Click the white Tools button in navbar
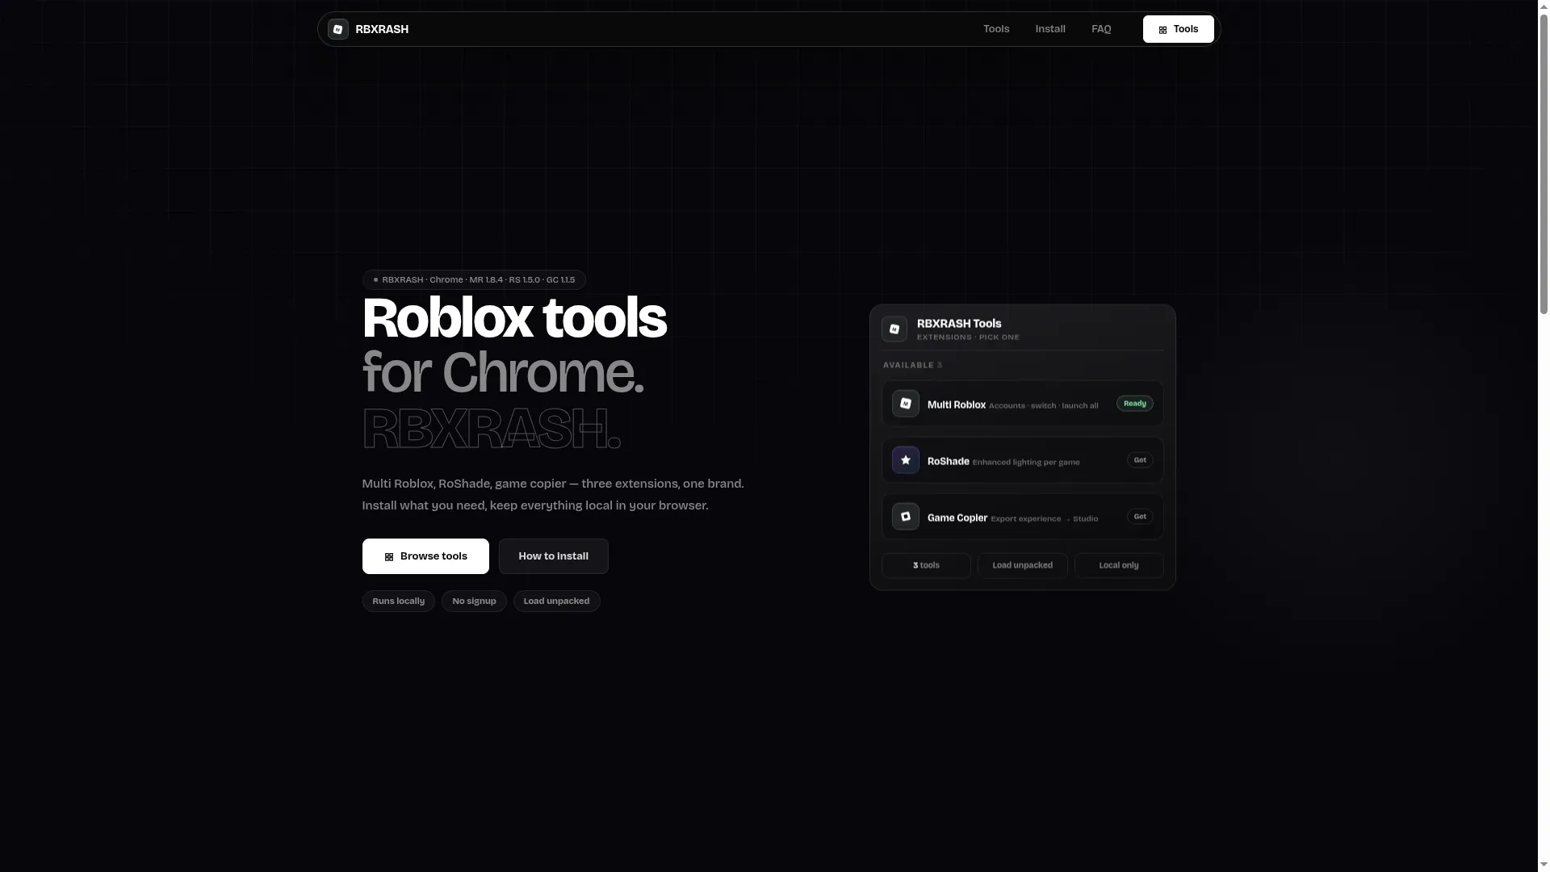The width and height of the screenshot is (1550, 872). 1178,29
